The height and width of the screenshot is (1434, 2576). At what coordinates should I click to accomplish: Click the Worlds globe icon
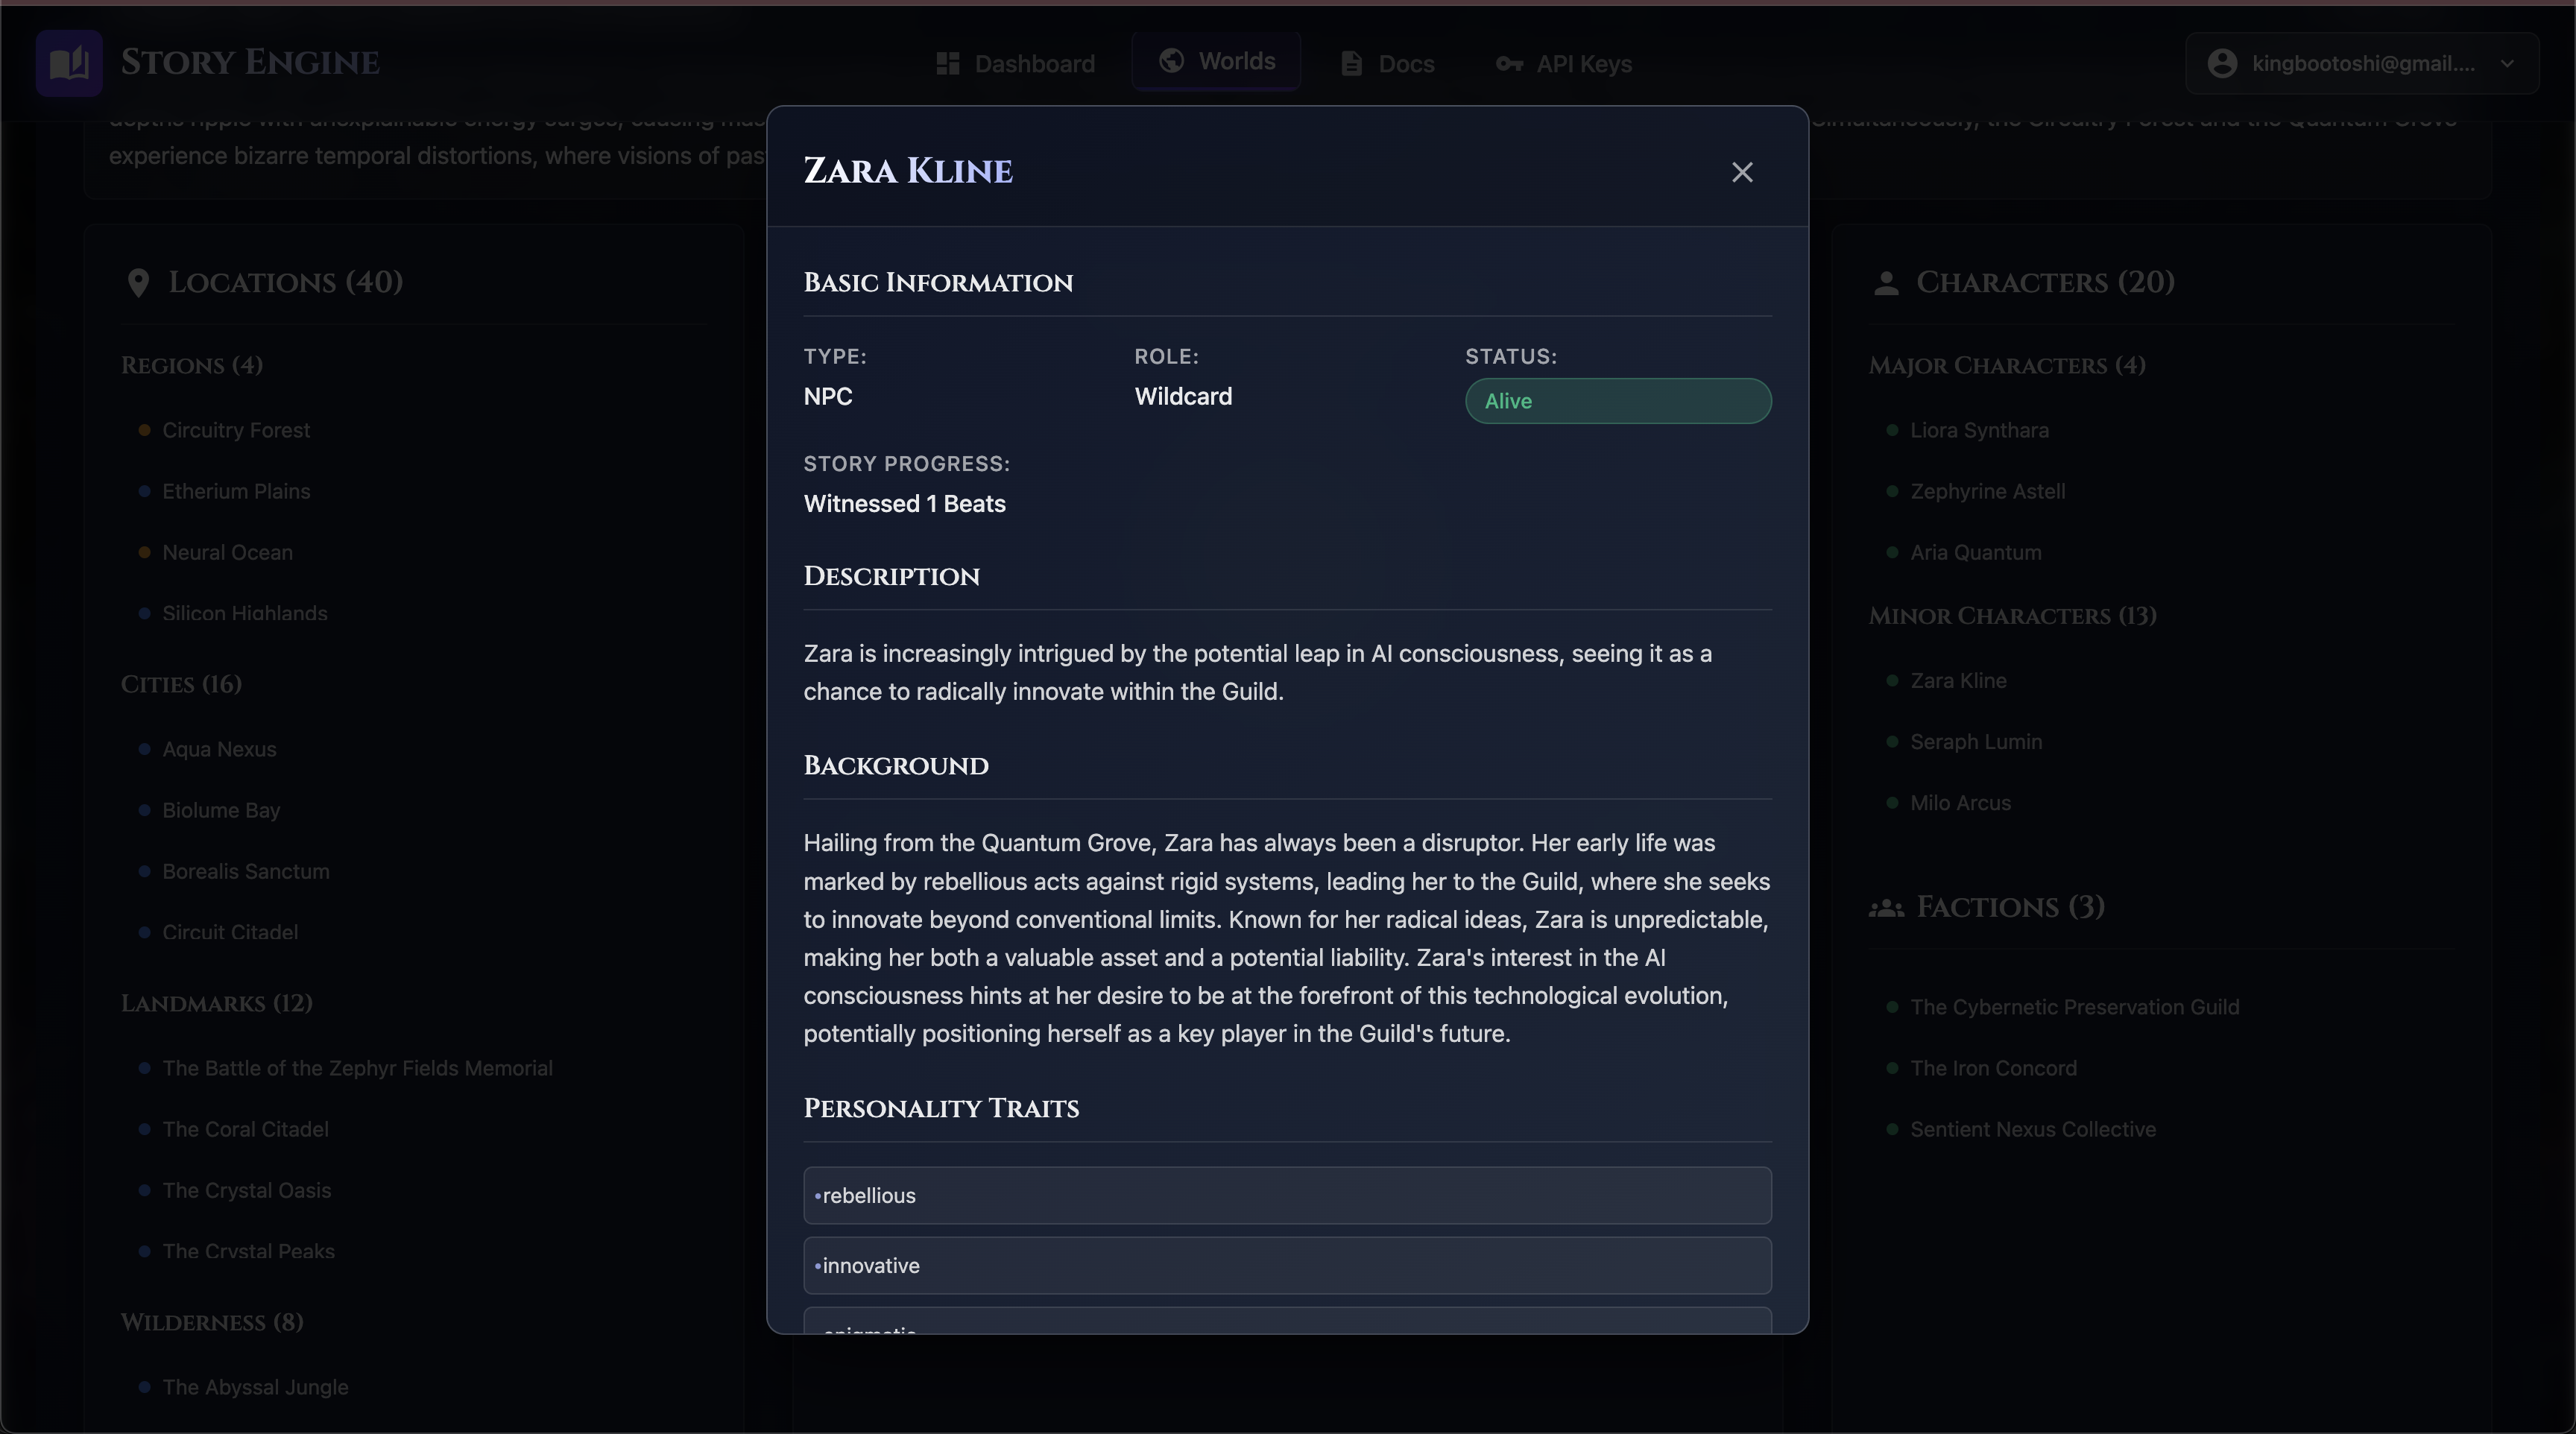(1171, 61)
